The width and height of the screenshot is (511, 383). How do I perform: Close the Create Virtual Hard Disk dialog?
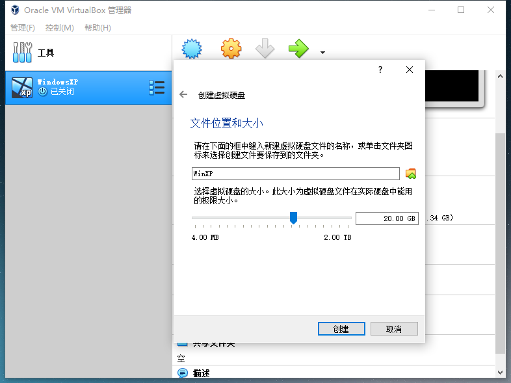coord(410,70)
